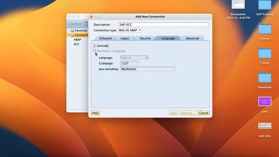
Task: Open the Screenshot file on desktop
Action: [x=238, y=4]
